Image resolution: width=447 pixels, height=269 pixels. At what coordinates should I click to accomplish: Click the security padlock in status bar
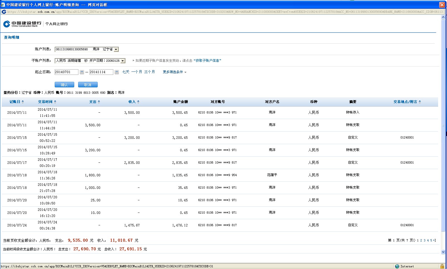coord(442,266)
